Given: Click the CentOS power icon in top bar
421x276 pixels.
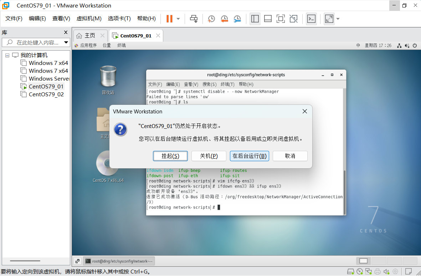Looking at the screenshot, I should click(415, 46).
